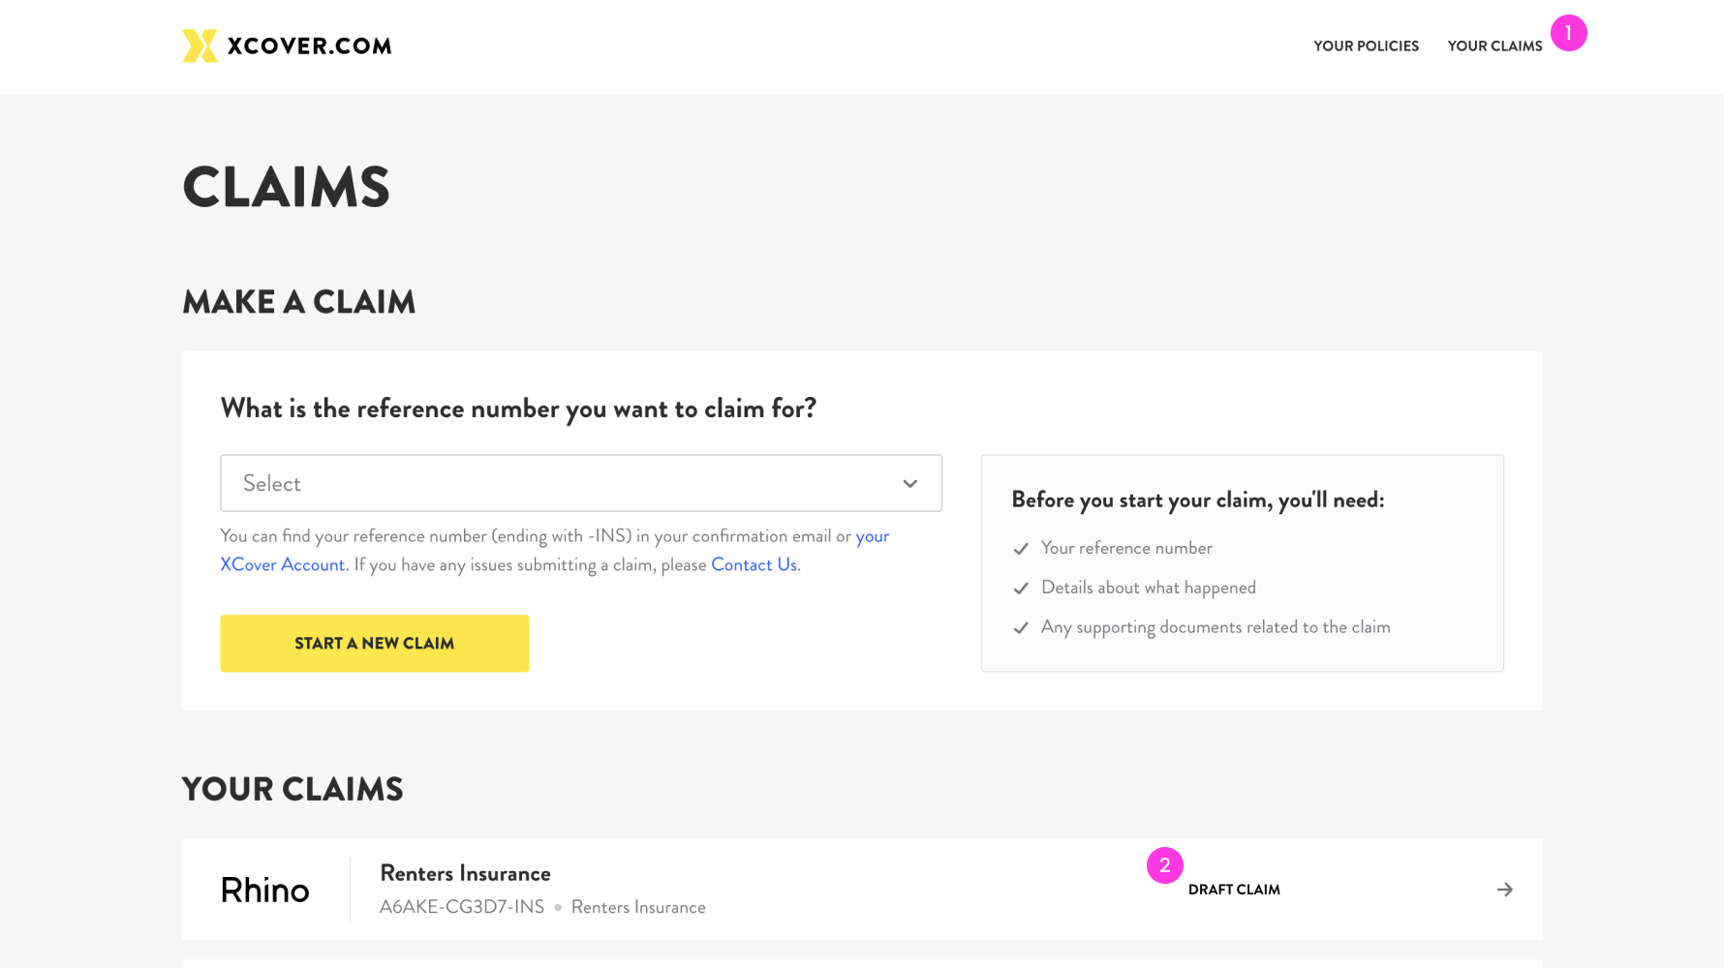Click the XCOVER.COM wordmark
The image size is (1724, 968).
click(309, 45)
